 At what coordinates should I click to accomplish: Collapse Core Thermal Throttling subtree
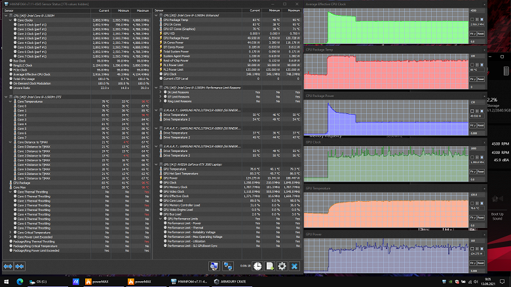coord(10,192)
